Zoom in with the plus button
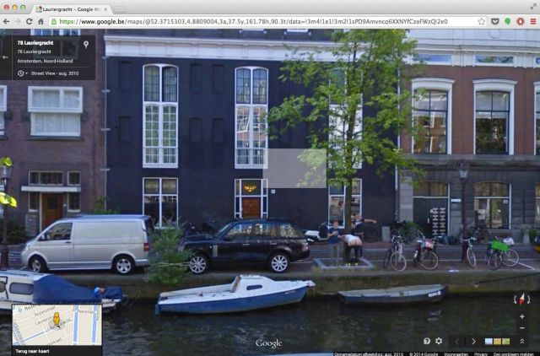This screenshot has height=356, width=540. pyautogui.click(x=521, y=316)
